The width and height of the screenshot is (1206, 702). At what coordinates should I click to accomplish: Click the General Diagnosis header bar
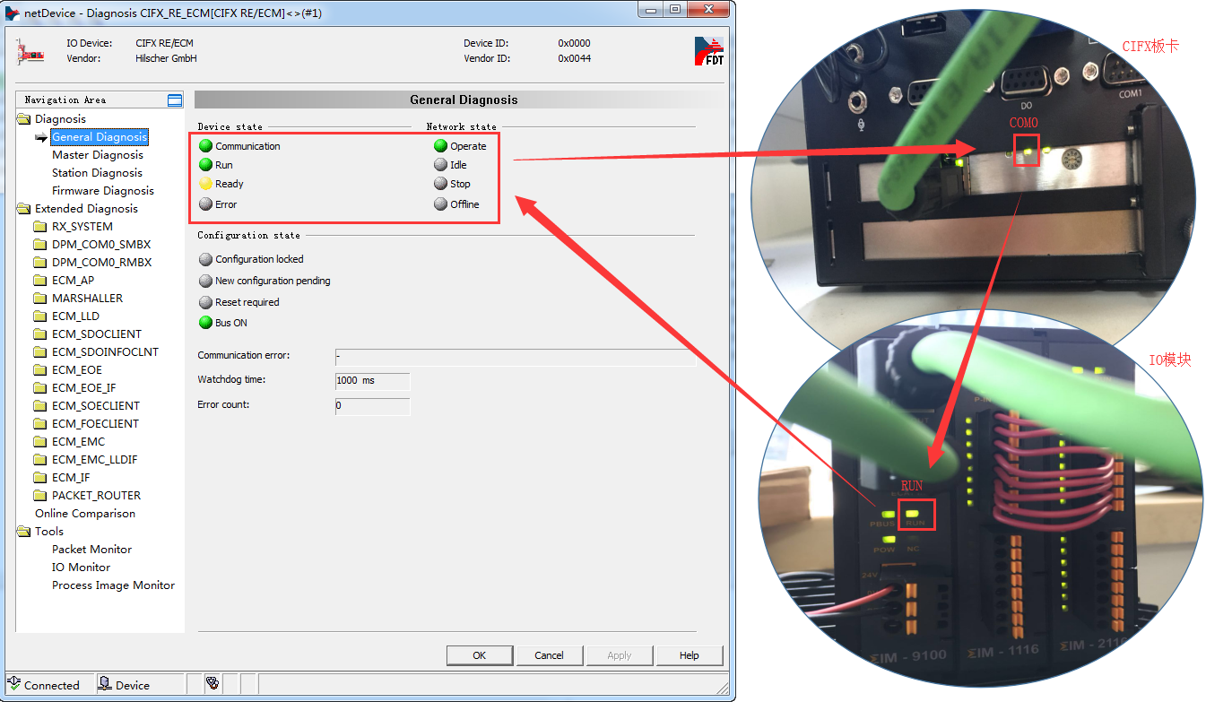[x=459, y=100]
